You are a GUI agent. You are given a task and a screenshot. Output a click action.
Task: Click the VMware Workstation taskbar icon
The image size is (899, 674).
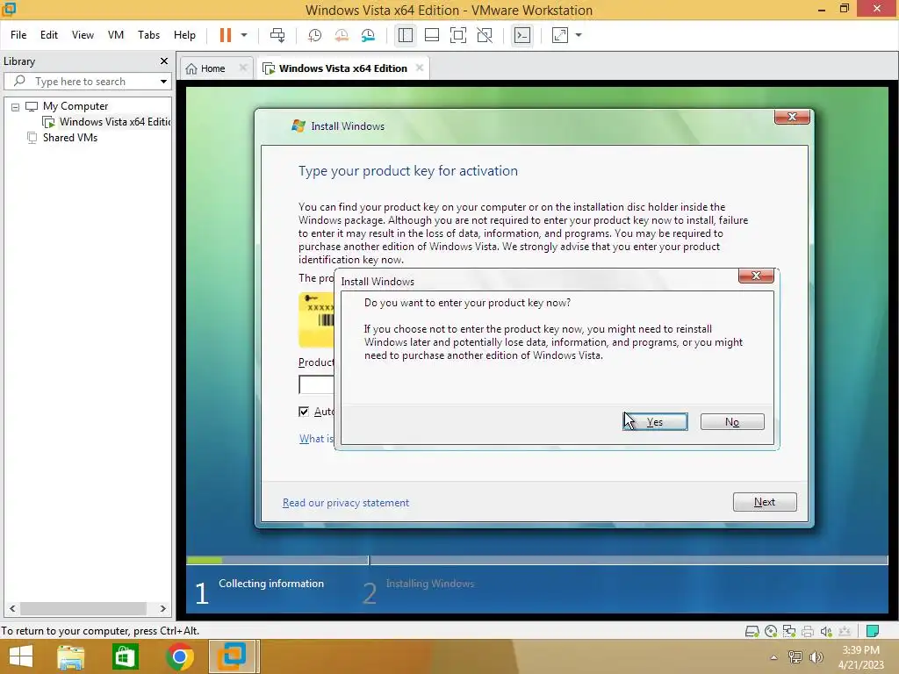tap(234, 656)
